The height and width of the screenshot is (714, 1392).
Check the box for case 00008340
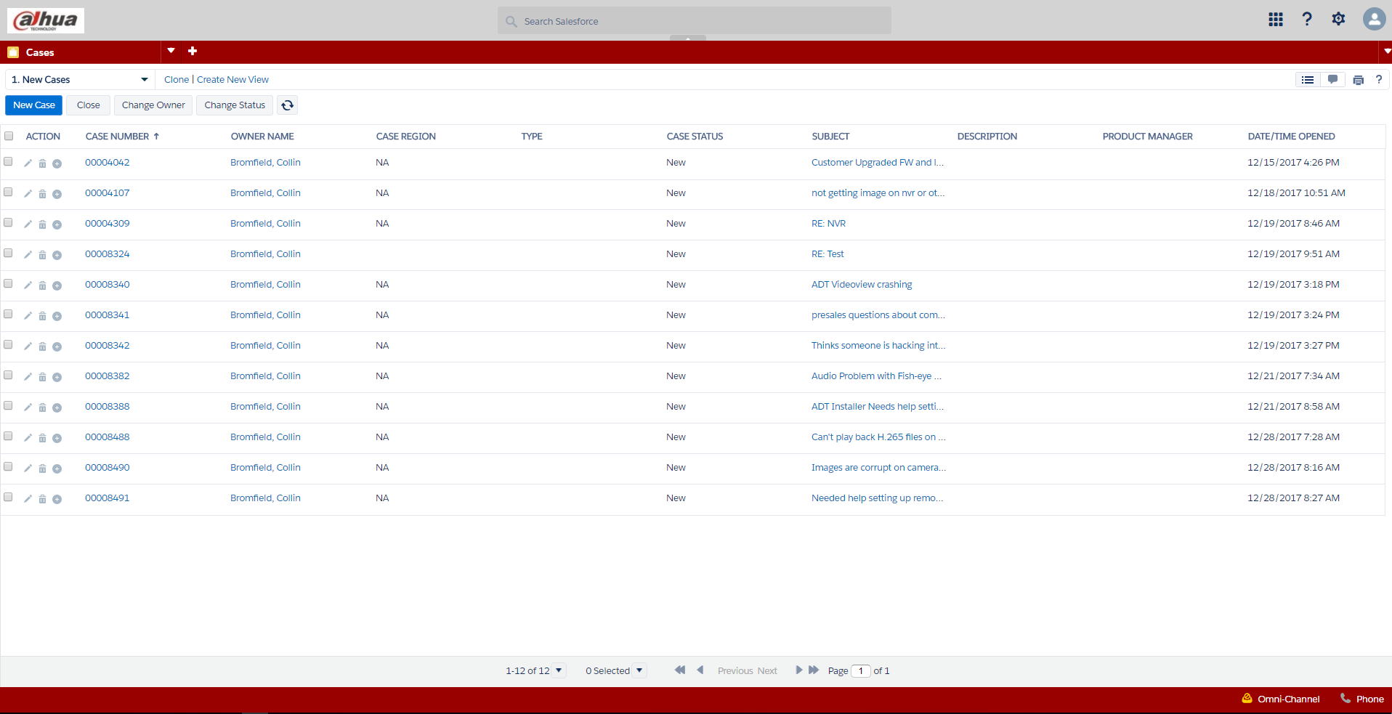click(8, 283)
